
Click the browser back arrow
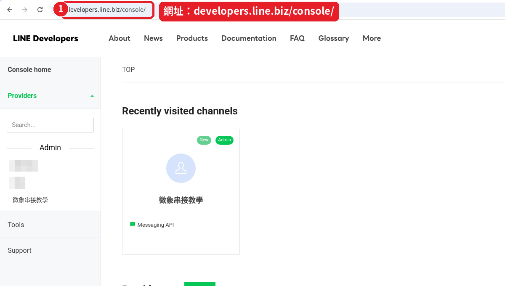click(10, 10)
